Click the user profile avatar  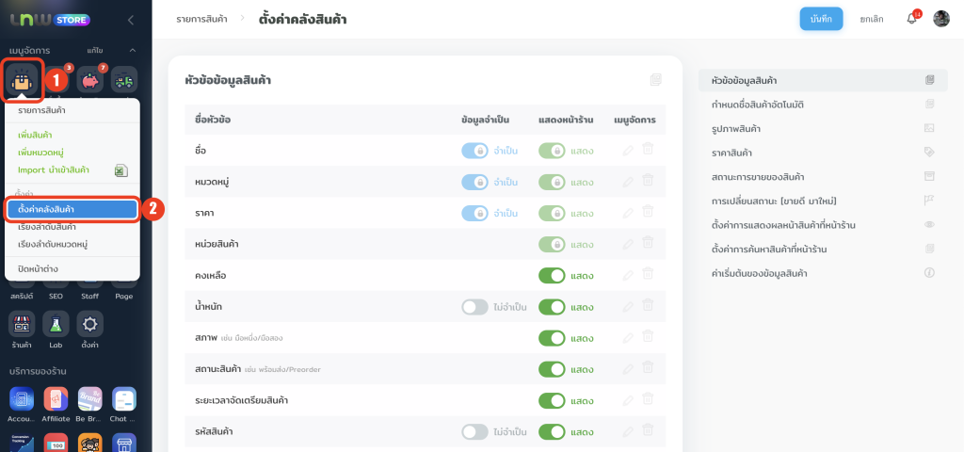click(x=941, y=19)
